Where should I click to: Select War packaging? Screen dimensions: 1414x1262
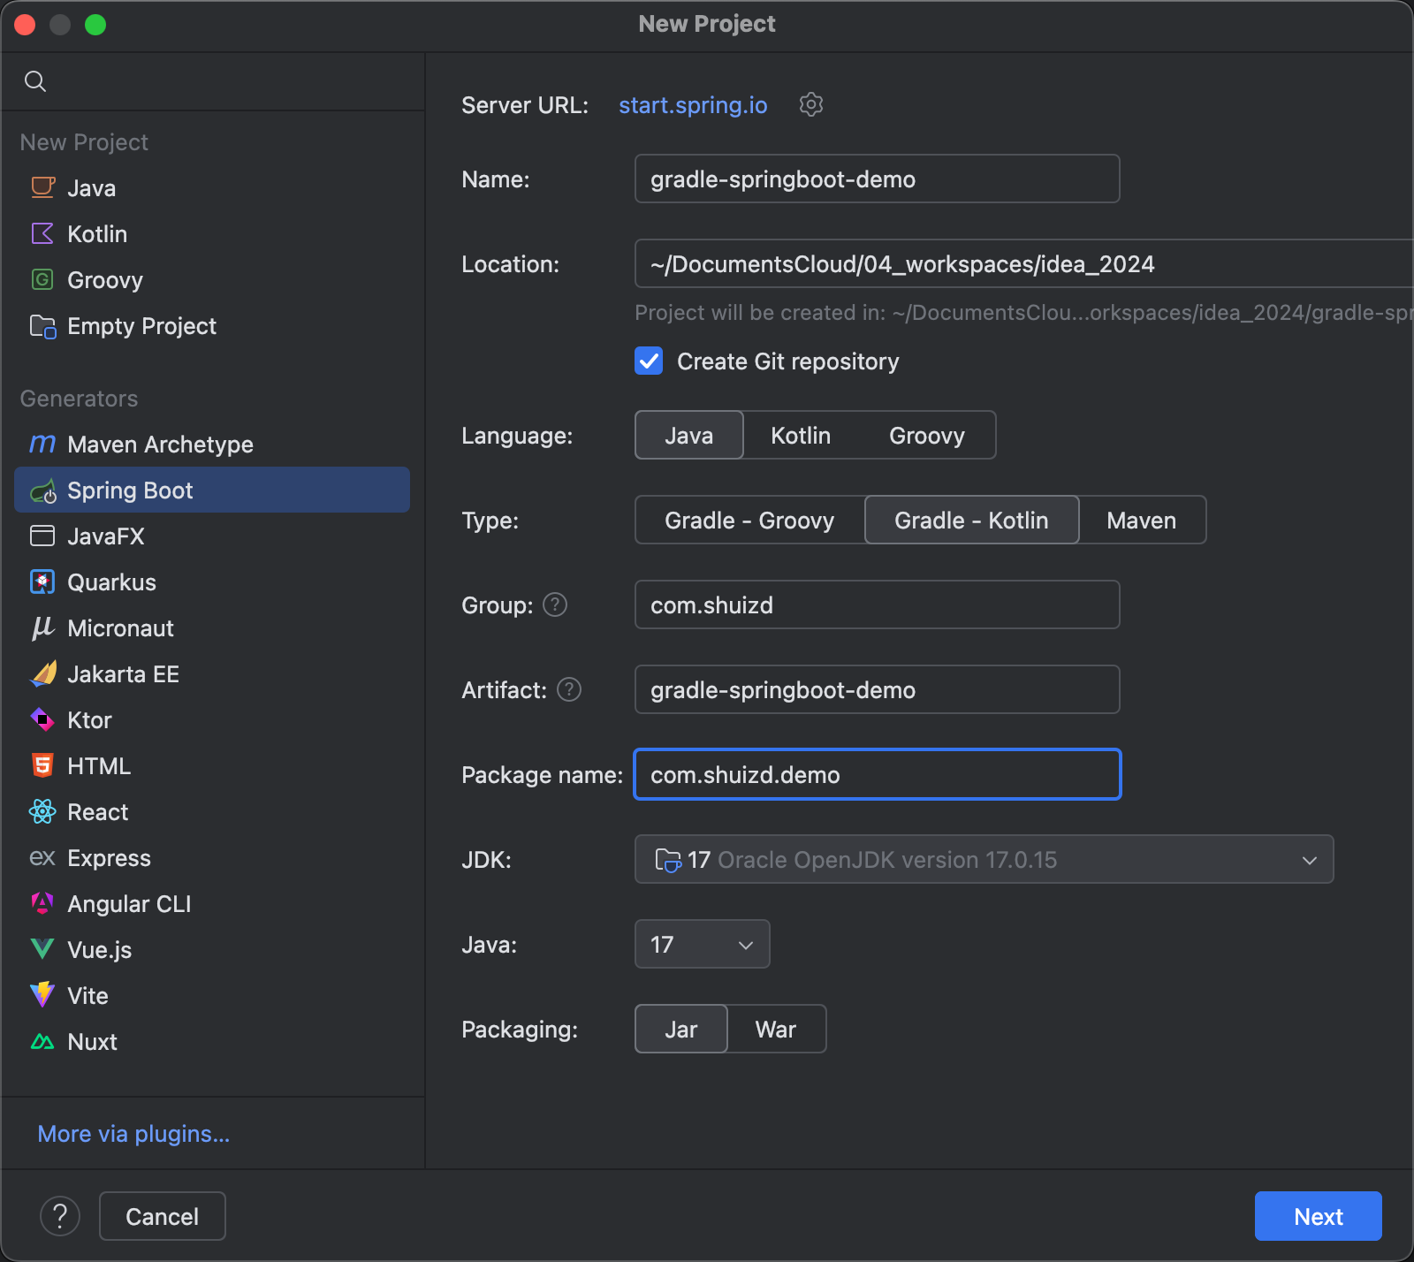point(776,1029)
